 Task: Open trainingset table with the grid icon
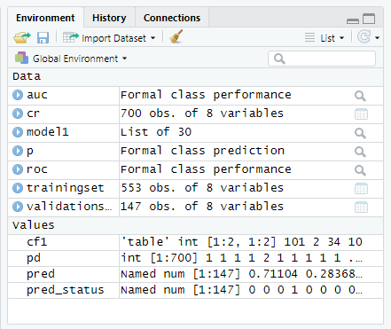coord(361,189)
